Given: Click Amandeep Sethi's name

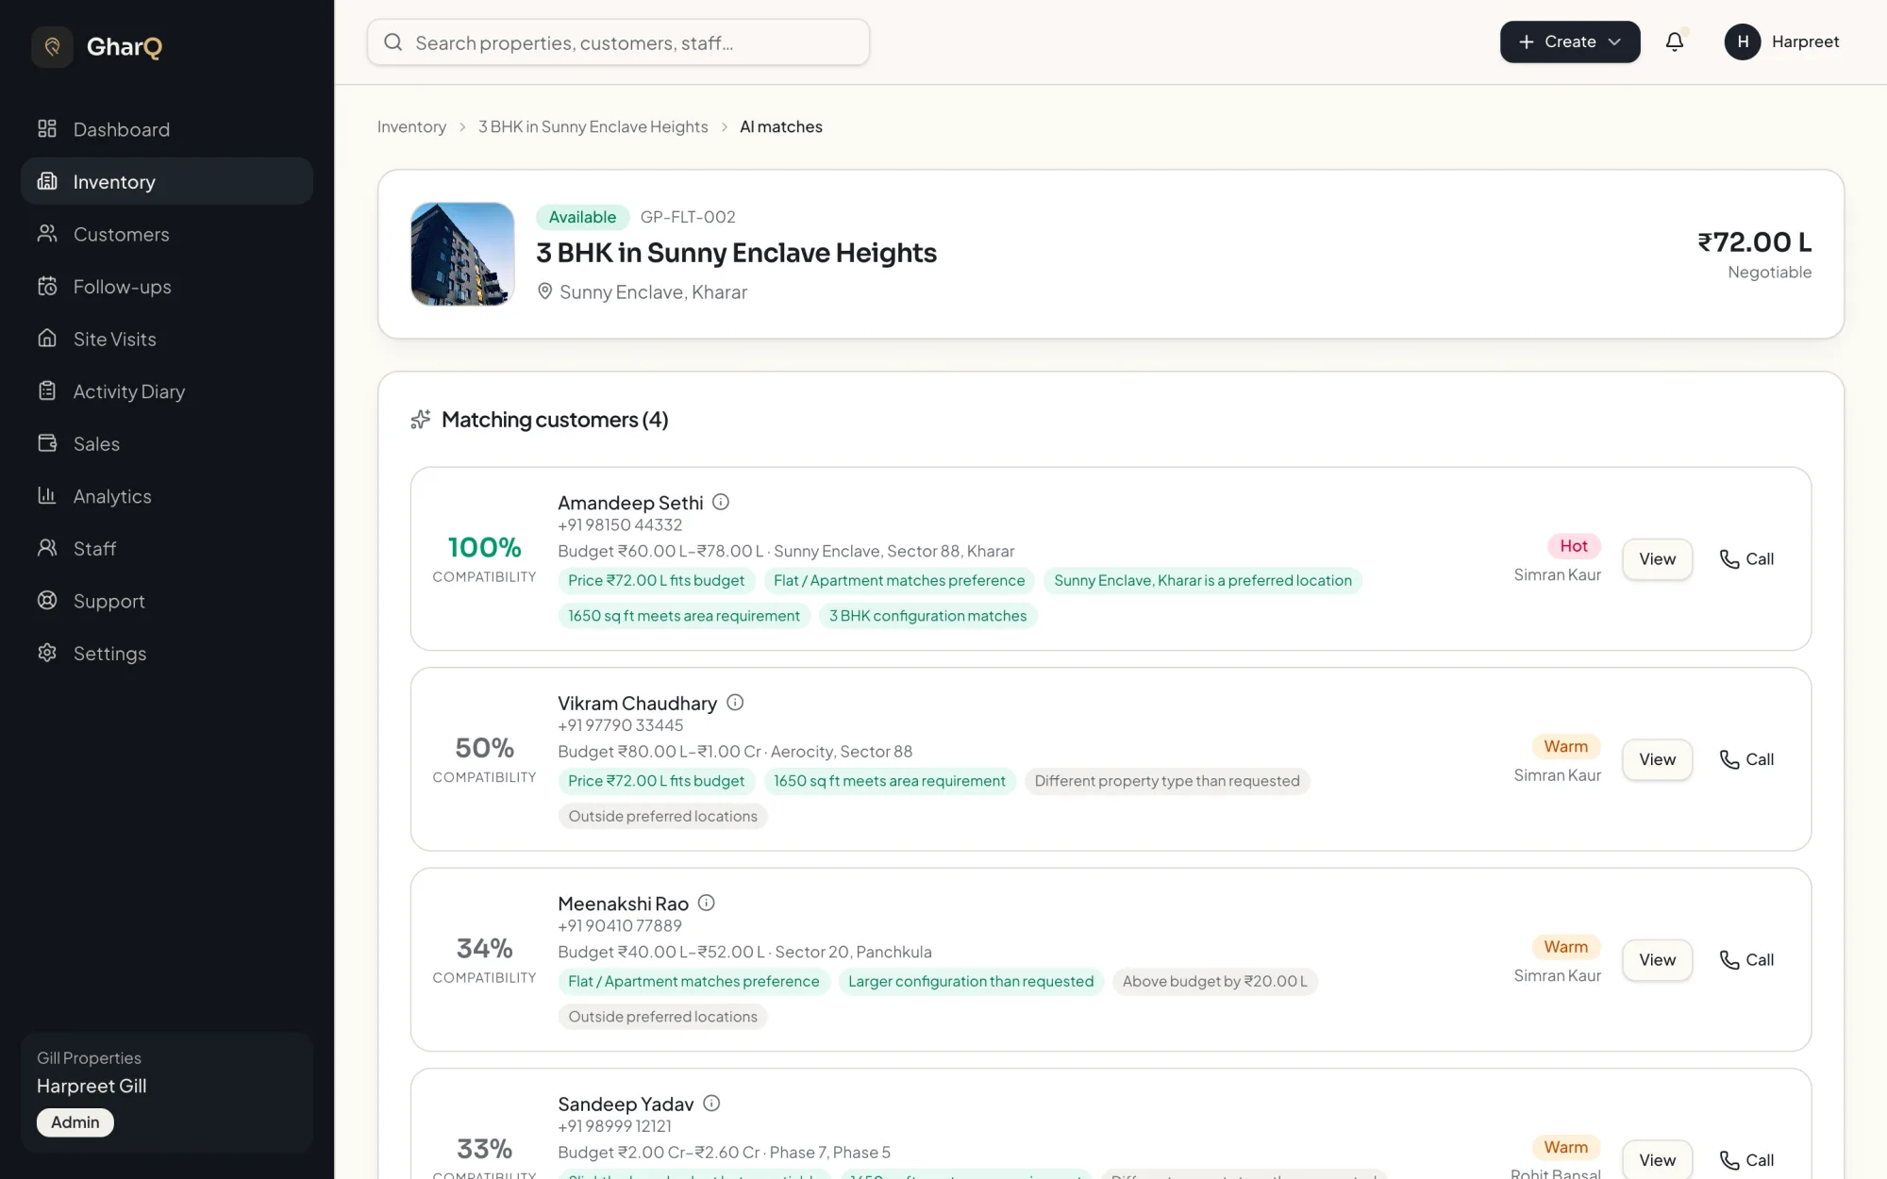Looking at the screenshot, I should coord(630,503).
